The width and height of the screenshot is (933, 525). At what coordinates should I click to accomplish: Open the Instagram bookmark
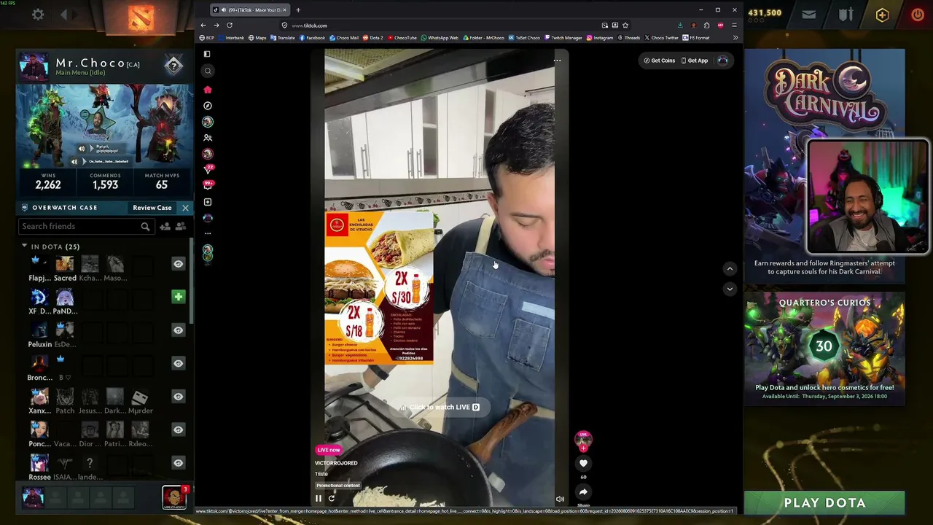(x=600, y=38)
